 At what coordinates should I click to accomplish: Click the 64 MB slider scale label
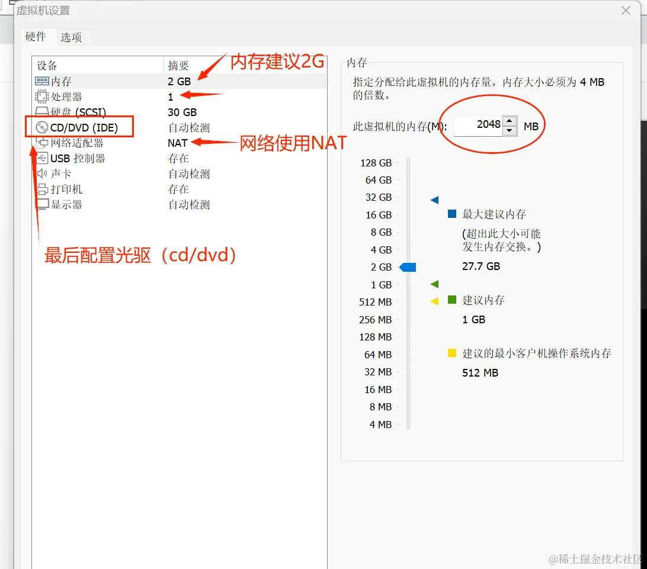click(x=377, y=355)
